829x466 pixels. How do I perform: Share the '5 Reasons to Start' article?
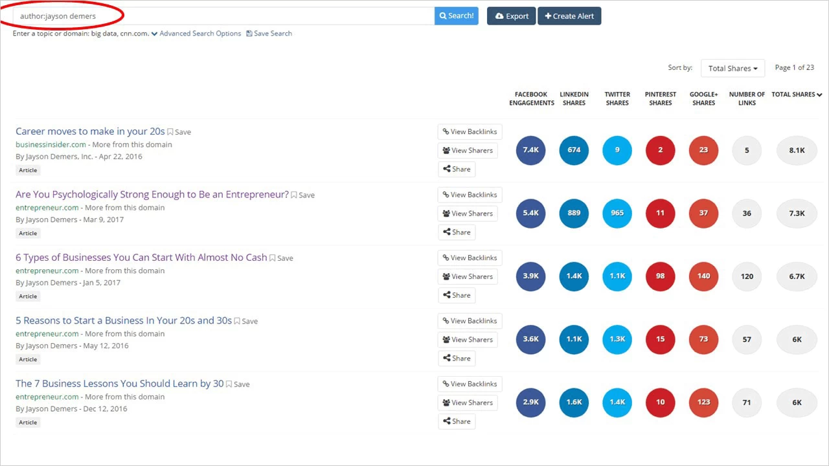[x=457, y=359]
